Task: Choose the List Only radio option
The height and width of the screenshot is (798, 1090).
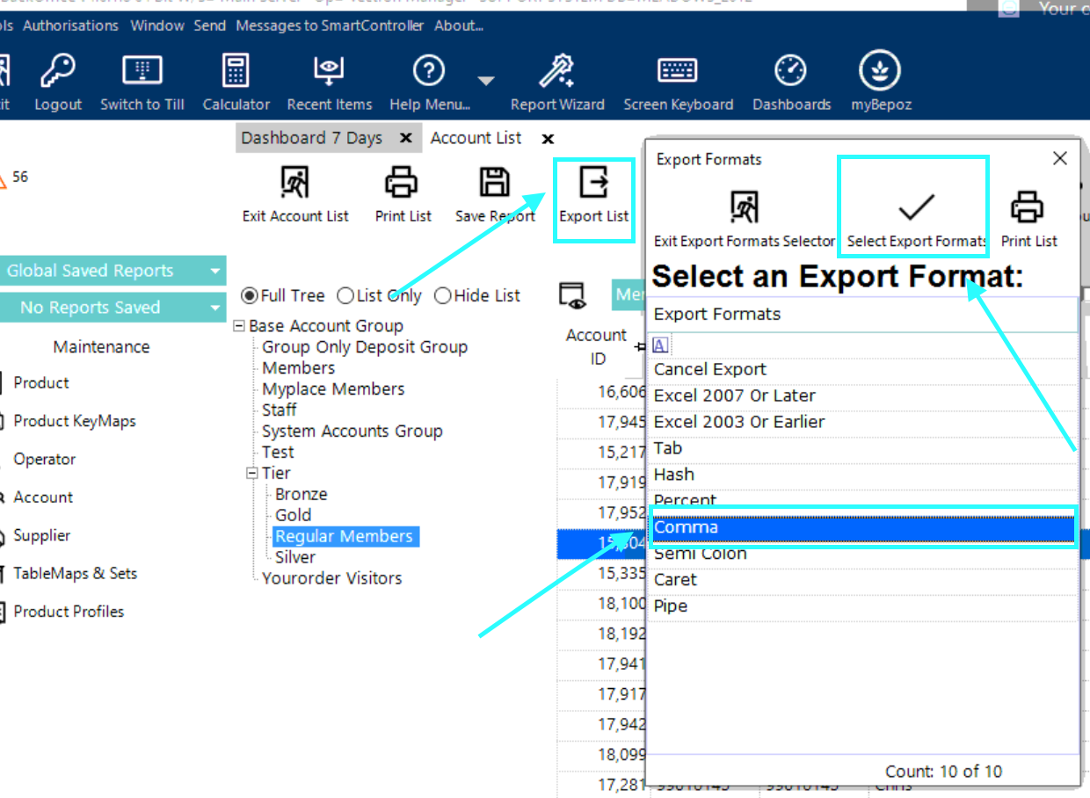Action: [x=345, y=296]
